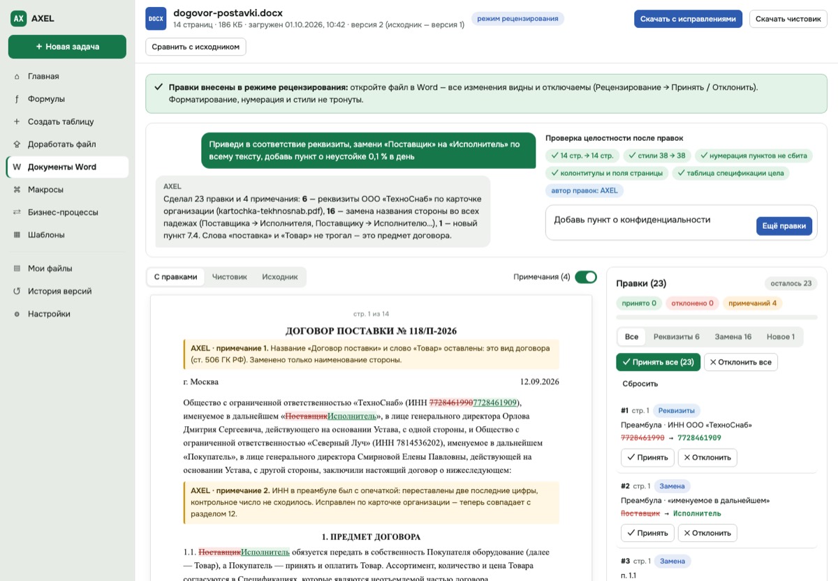The image size is (838, 581).
Task: Click the Главная home icon
Action: coord(17,76)
